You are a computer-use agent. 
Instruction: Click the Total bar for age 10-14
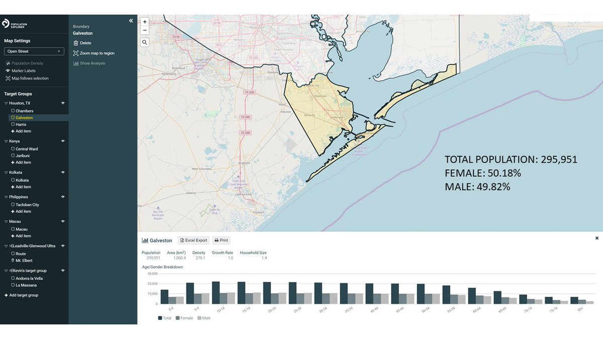(216, 292)
